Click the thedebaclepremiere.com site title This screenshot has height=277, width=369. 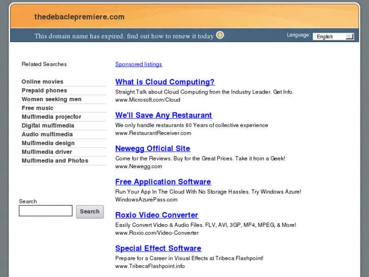[x=79, y=17]
